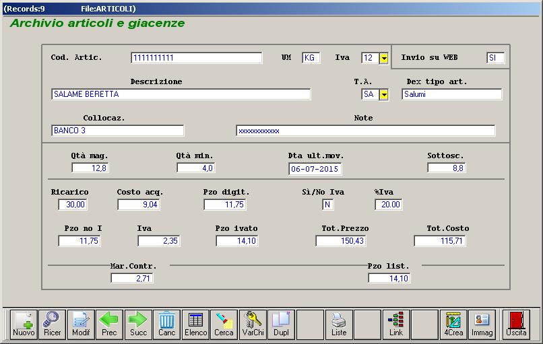Click the title bar text File:ARTICOLI
Image resolution: width=543 pixels, height=344 pixels.
click(108, 9)
